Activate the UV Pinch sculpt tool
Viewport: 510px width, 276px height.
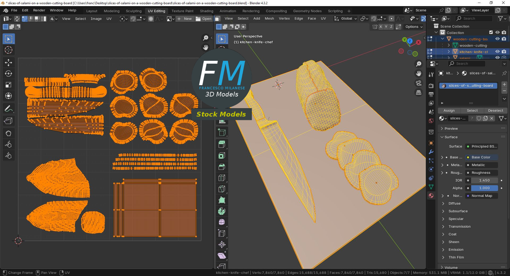8,156
